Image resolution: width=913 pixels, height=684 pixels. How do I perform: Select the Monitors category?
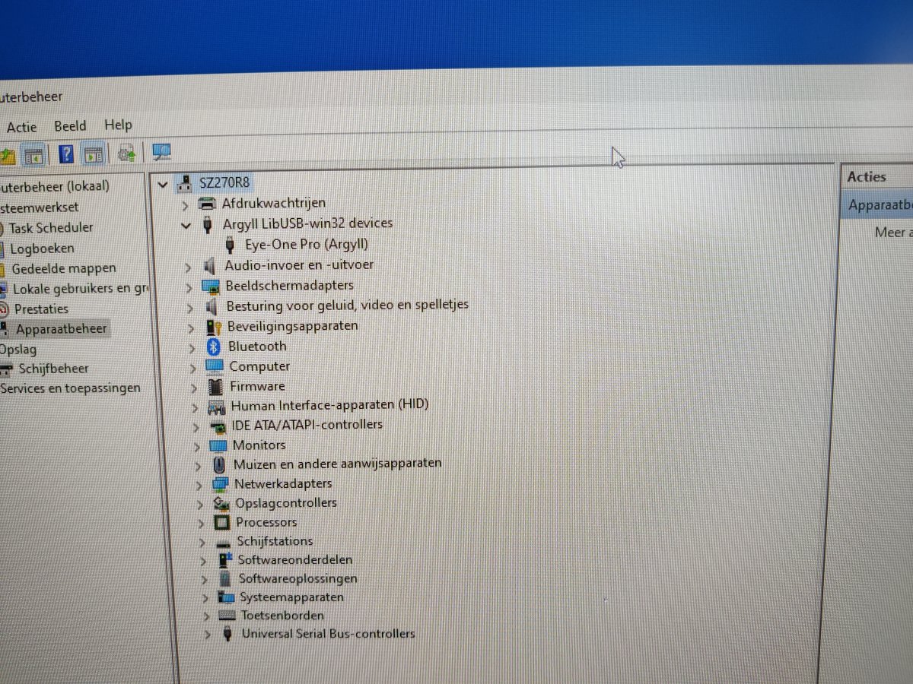(x=259, y=445)
